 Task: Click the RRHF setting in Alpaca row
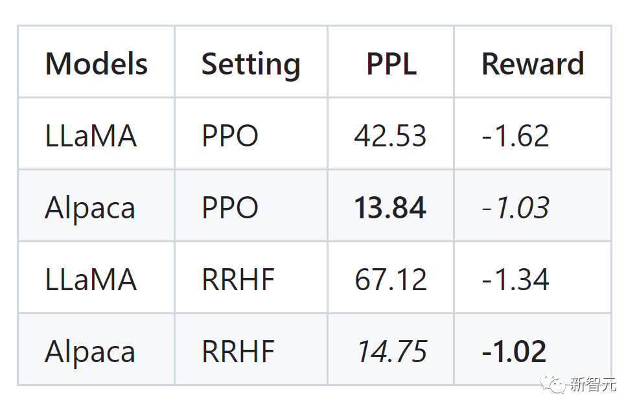coord(238,352)
